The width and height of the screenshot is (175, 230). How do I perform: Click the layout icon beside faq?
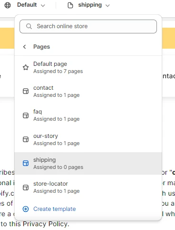(x=26, y=115)
